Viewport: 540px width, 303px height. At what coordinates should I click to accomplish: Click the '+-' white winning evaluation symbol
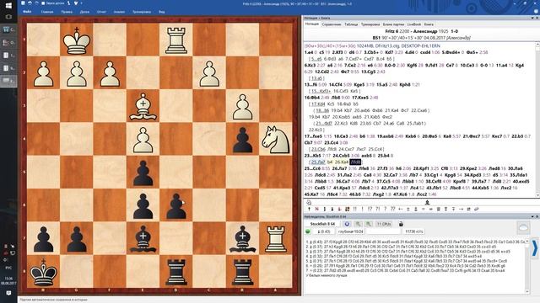pos(400,209)
